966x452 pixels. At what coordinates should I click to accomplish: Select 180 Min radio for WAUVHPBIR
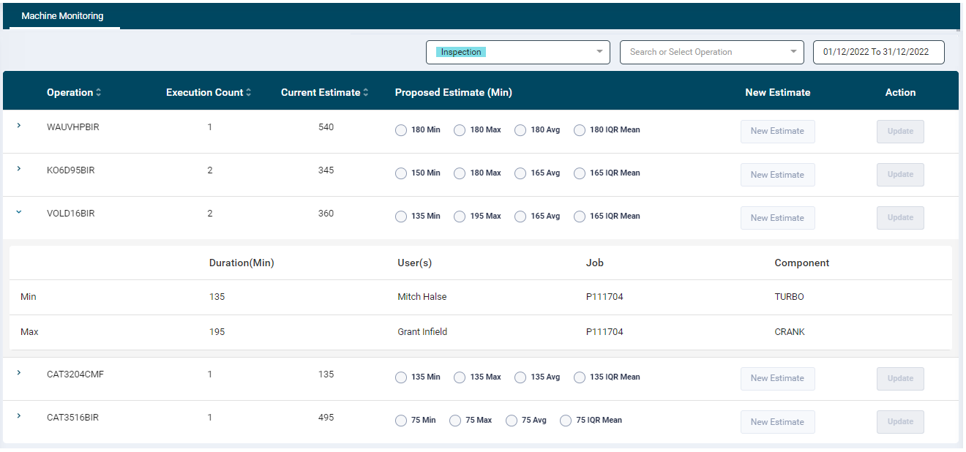(x=400, y=130)
